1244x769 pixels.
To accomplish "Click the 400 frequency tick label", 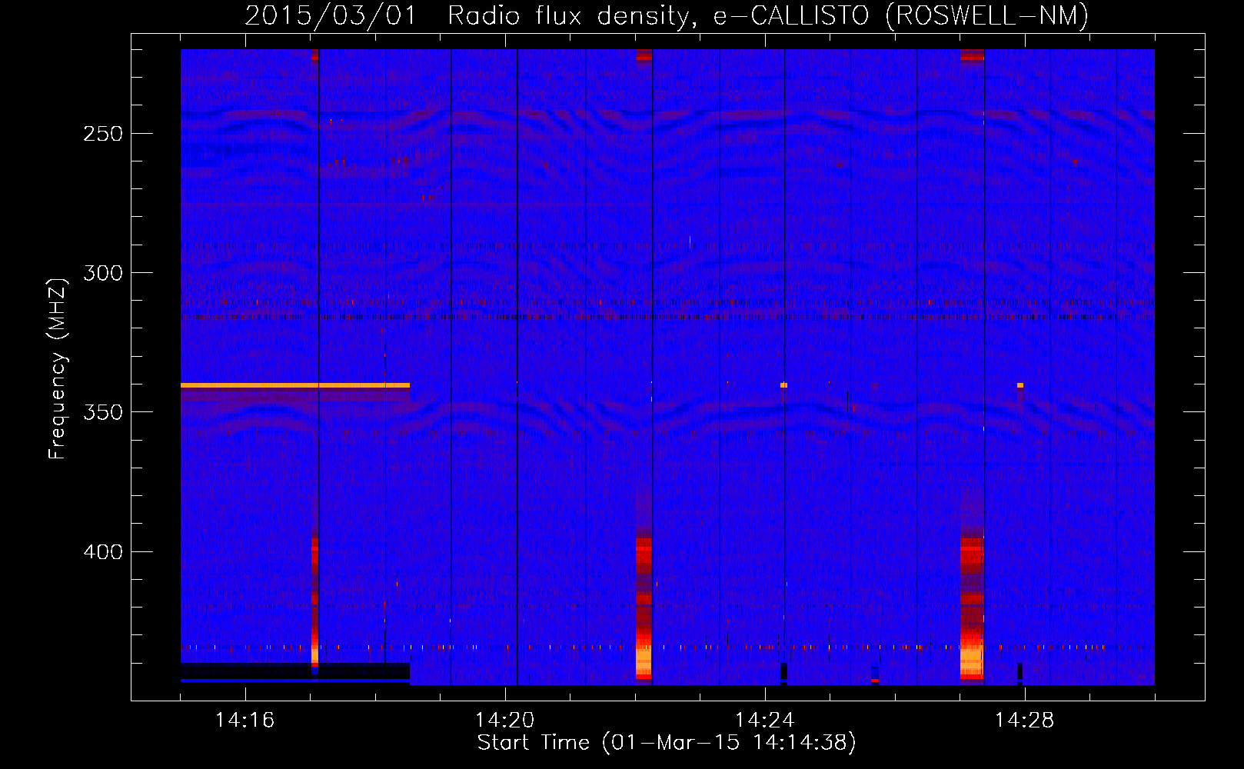I will point(103,551).
